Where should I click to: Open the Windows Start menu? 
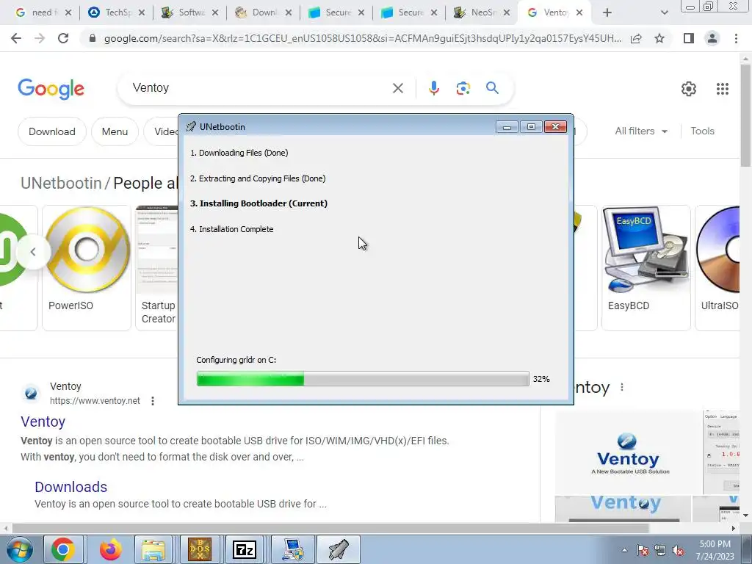(18, 550)
